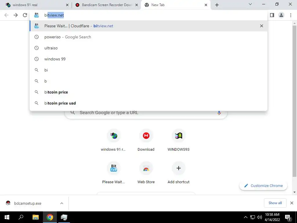Choose the bitcoin price suggestion
This screenshot has height=223, width=297.
(x=148, y=92)
